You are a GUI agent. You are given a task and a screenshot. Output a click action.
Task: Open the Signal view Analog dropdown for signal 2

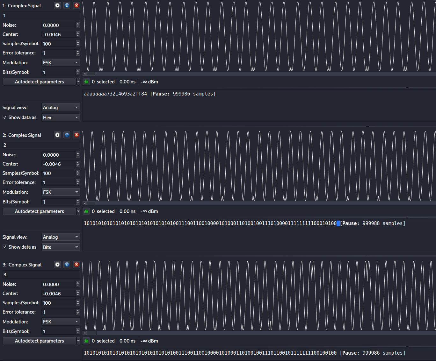61,237
